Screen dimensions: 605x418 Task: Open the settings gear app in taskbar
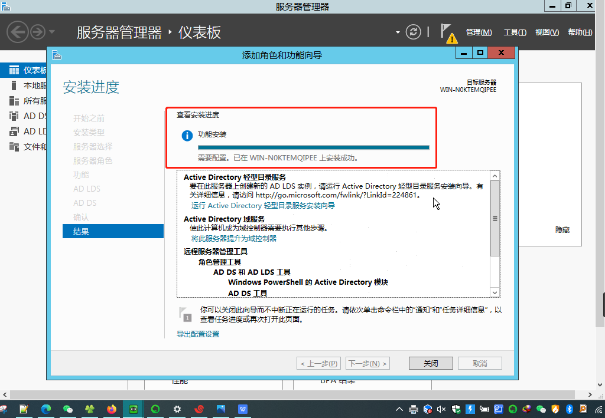point(177,409)
